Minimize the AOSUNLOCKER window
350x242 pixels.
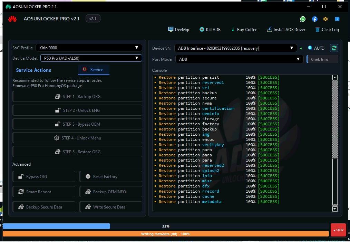[x=309, y=7]
